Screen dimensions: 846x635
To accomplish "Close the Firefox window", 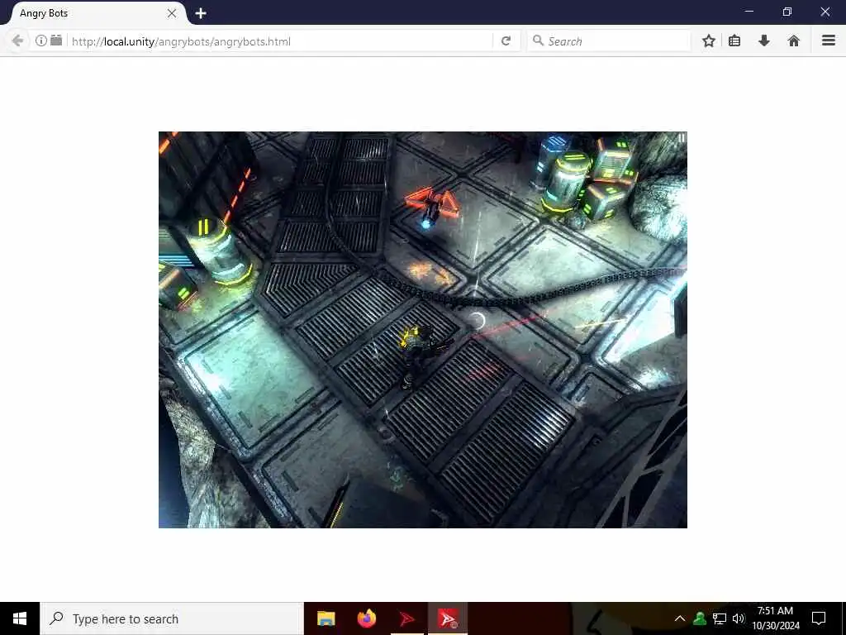I will click(825, 12).
